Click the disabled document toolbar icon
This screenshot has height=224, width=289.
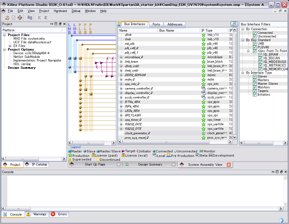pyautogui.click(x=13, y=18)
